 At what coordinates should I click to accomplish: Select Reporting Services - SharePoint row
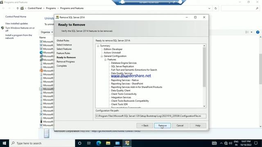(x=127, y=83)
